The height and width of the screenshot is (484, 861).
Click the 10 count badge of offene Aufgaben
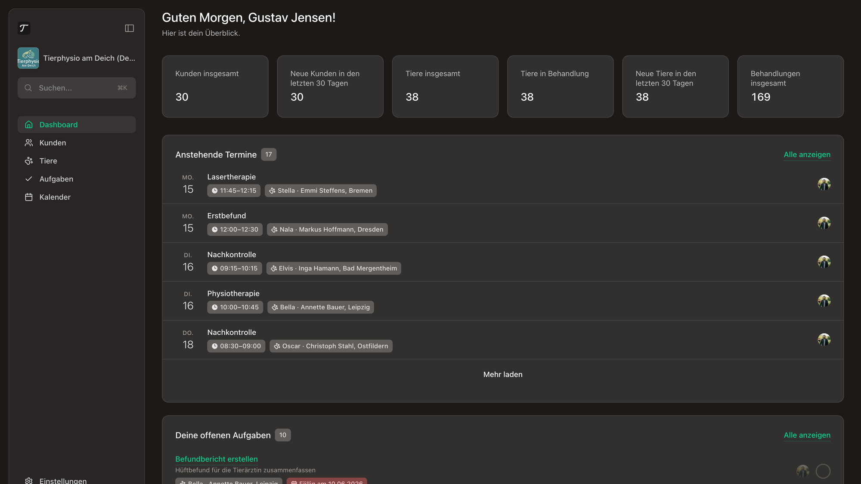283,435
